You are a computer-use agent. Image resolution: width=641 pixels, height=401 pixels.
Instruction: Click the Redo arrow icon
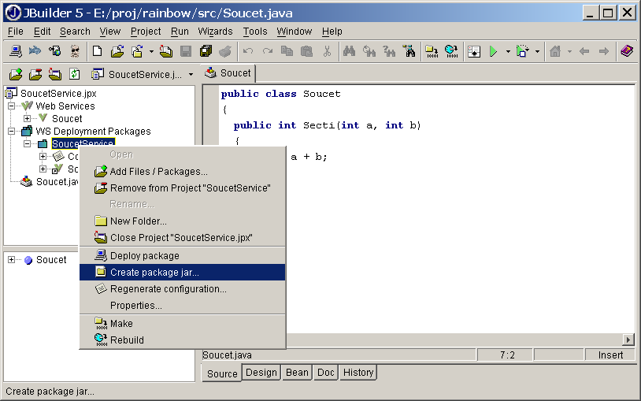pos(268,51)
